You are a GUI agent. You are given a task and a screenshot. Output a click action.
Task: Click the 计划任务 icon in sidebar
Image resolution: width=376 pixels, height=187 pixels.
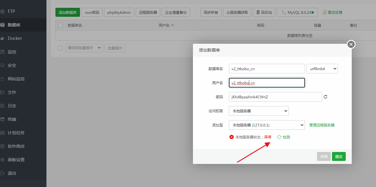[x=2, y=133]
